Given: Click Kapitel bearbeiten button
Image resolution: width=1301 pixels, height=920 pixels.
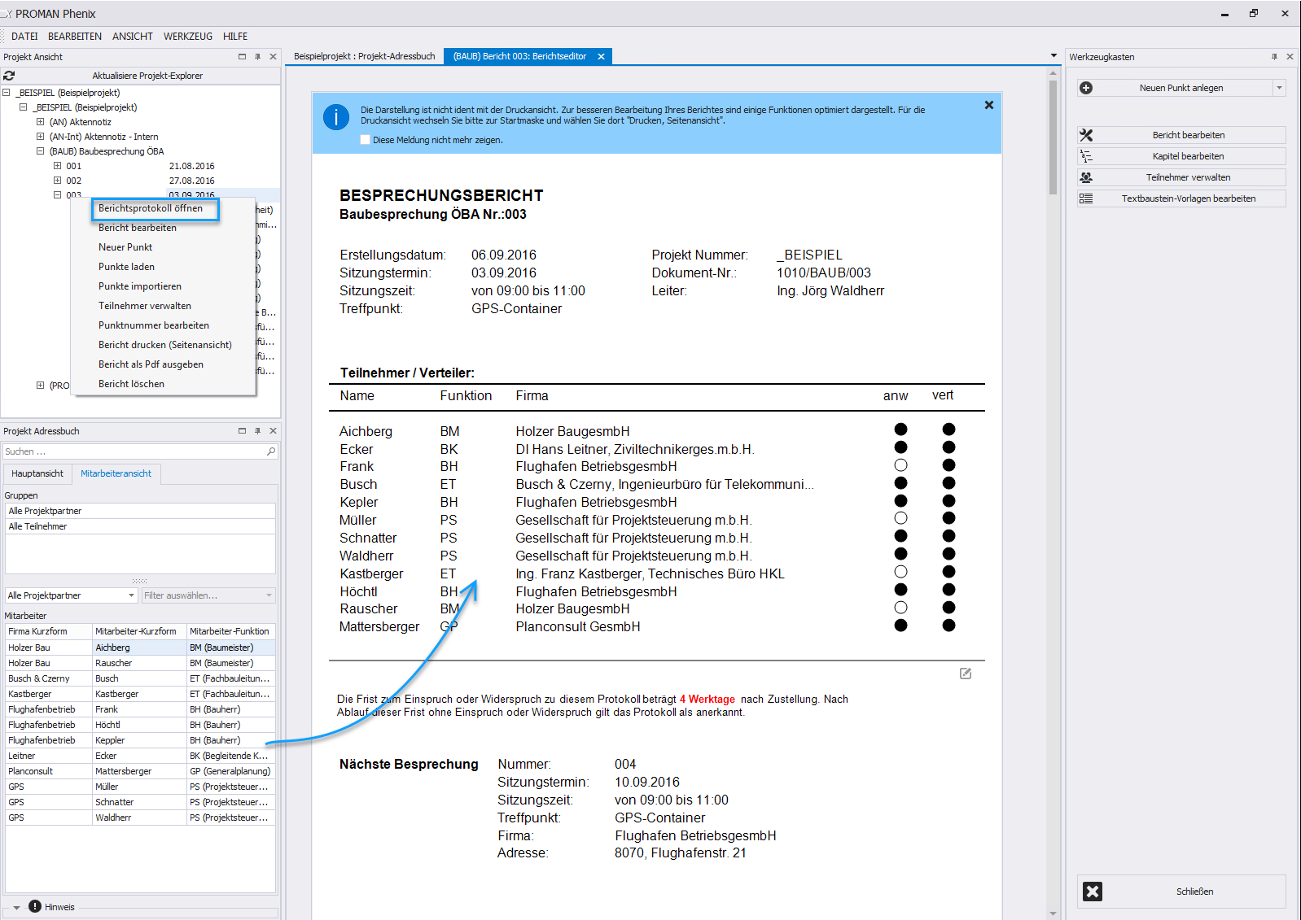Looking at the screenshot, I should pos(1181,156).
